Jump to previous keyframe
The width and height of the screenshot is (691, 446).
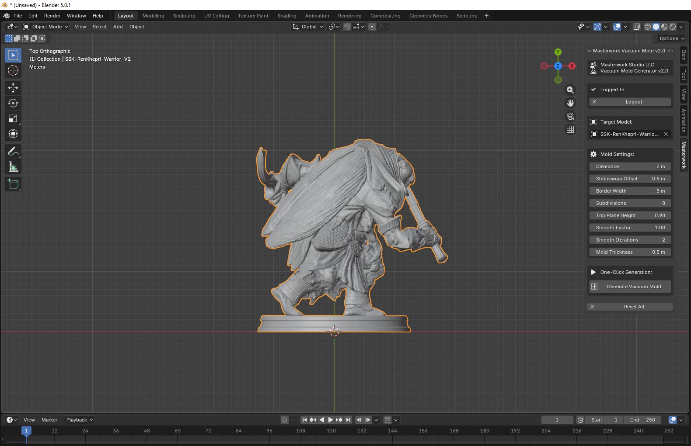(313, 420)
